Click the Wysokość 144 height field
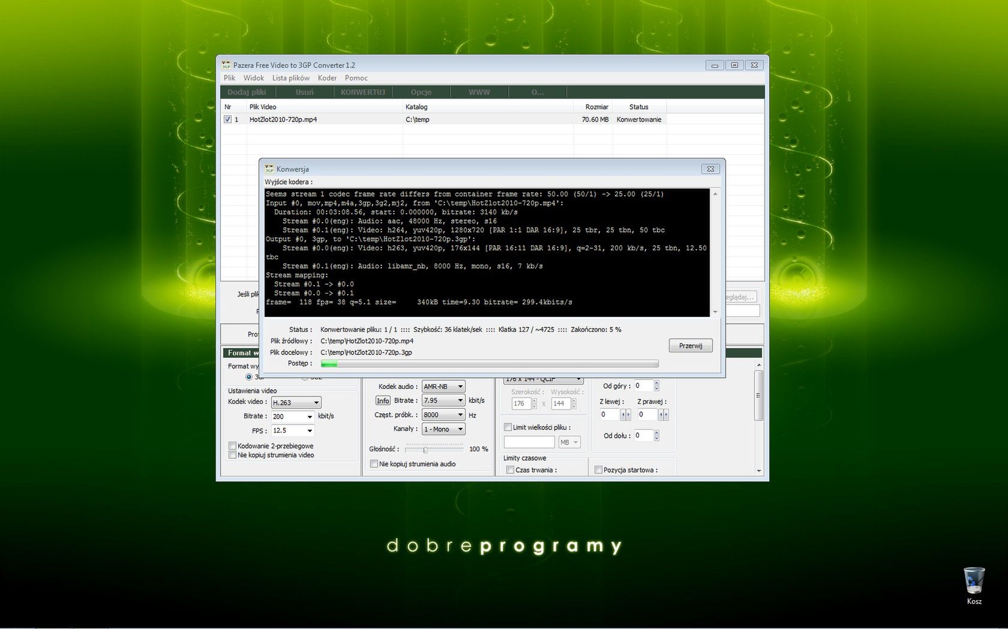 click(x=560, y=404)
